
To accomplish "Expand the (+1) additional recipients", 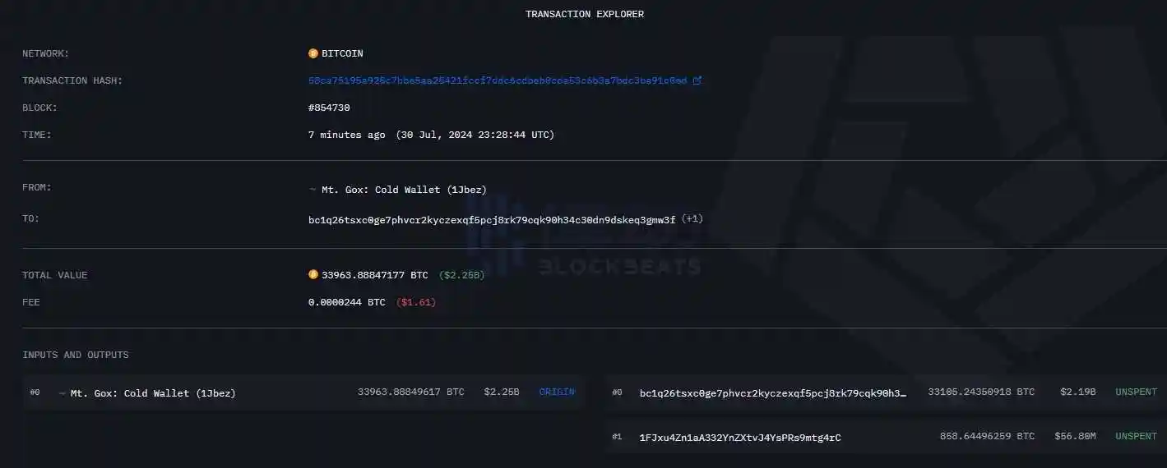I will (692, 219).
